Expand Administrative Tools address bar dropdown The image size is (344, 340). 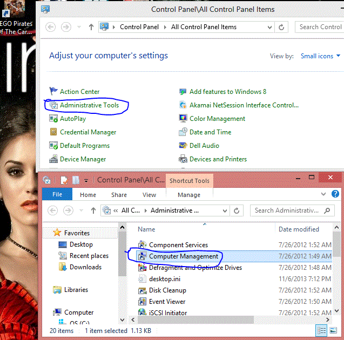coord(225,211)
